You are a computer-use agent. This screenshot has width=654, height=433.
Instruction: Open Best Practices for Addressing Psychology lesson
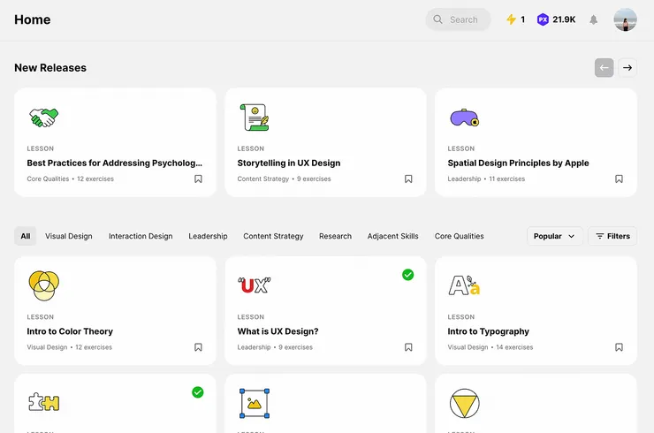pyautogui.click(x=114, y=163)
